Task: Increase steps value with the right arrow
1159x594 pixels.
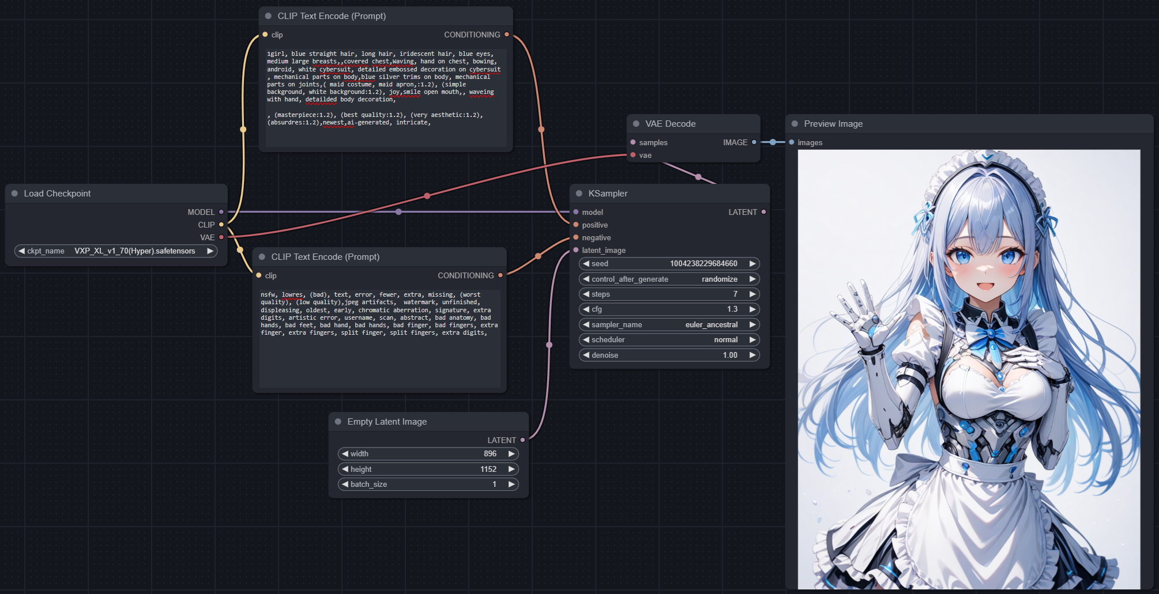Action: point(752,294)
